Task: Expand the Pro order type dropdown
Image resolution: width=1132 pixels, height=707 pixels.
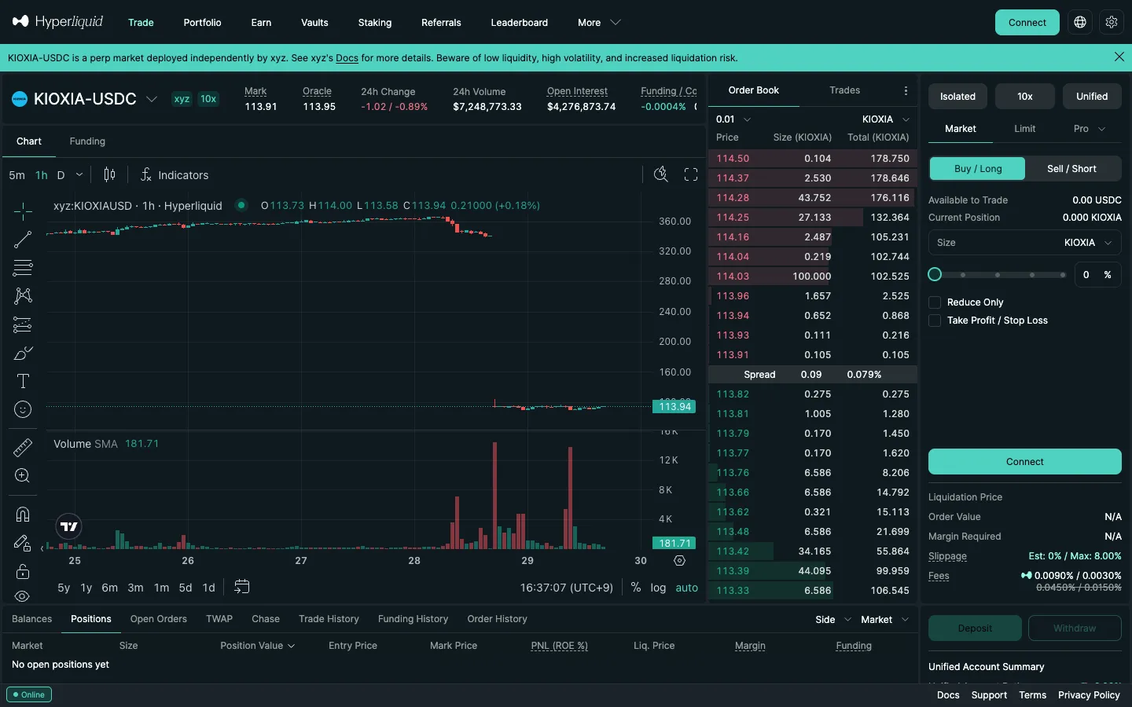Action: tap(1090, 129)
